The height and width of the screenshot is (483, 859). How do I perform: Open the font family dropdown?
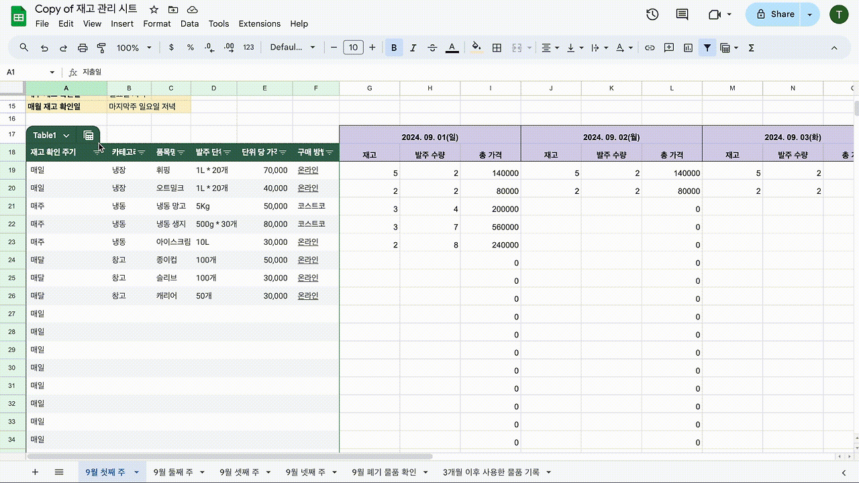point(293,48)
